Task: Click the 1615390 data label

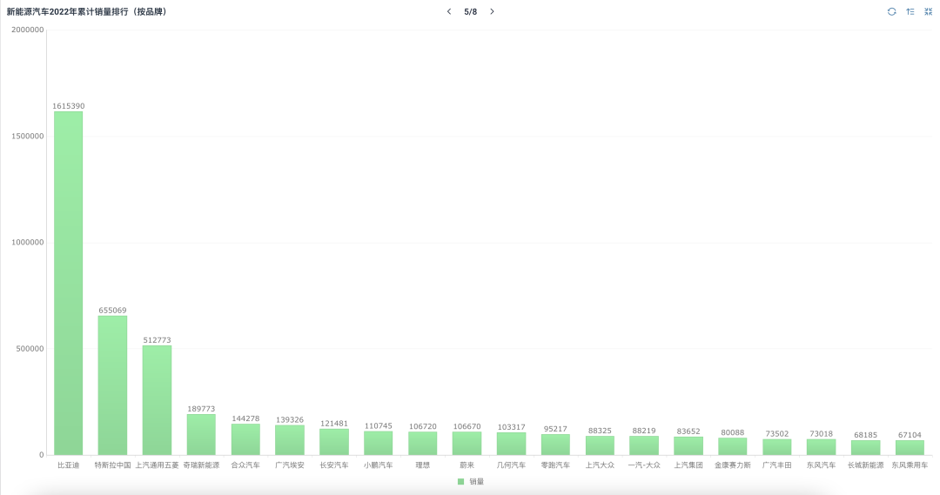Action: [69, 106]
